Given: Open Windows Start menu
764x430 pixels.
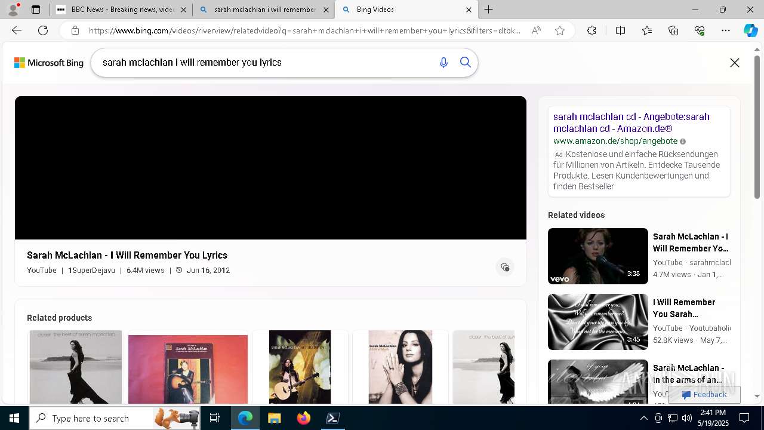Looking at the screenshot, I should click(14, 418).
